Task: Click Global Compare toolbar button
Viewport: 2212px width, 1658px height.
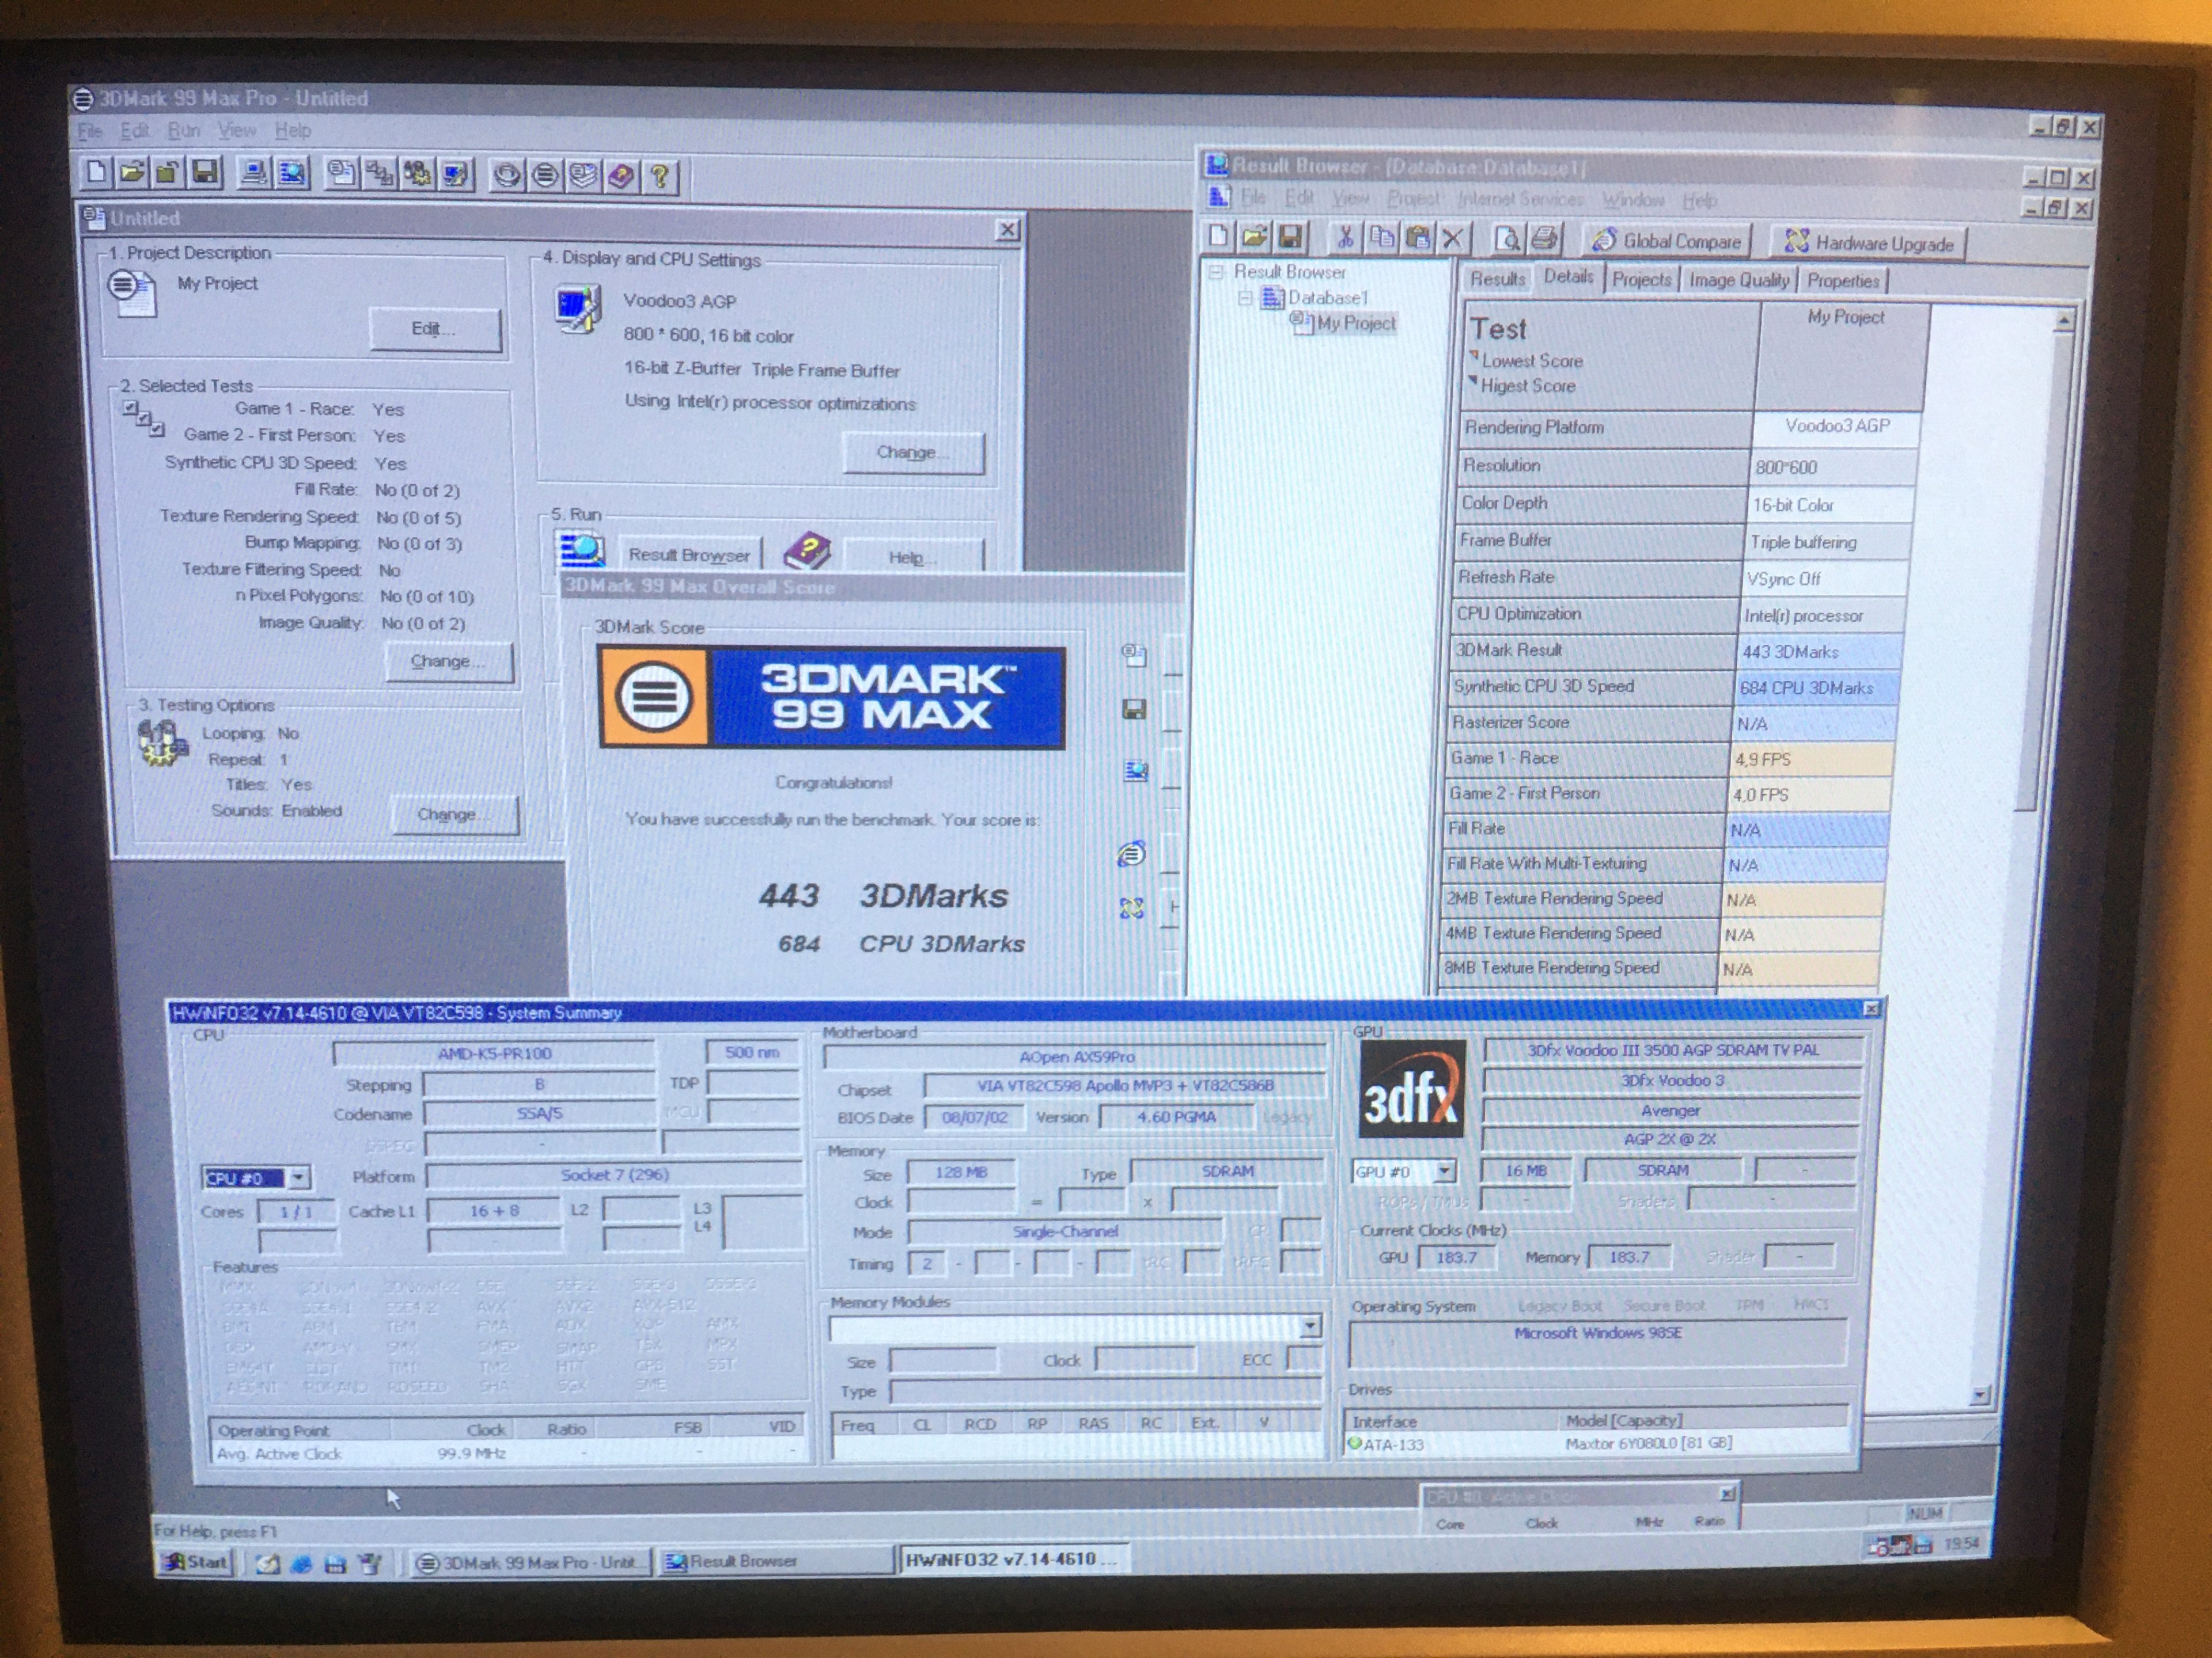Action: point(1667,241)
